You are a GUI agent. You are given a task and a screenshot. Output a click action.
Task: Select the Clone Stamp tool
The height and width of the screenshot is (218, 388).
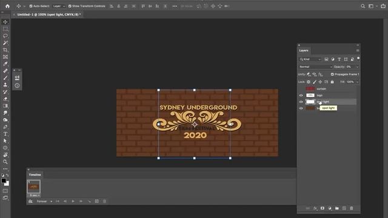pos(5,85)
